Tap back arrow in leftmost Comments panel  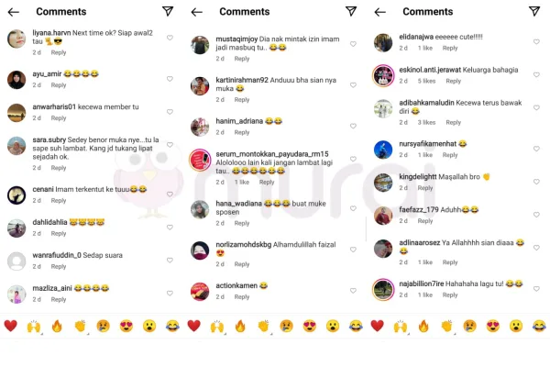14,12
